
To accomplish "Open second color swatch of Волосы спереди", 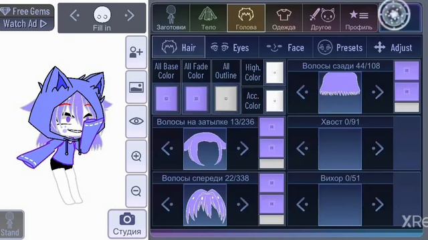I will [x=272, y=204].
